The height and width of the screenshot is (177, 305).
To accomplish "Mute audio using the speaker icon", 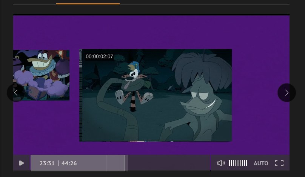I will point(221,163).
